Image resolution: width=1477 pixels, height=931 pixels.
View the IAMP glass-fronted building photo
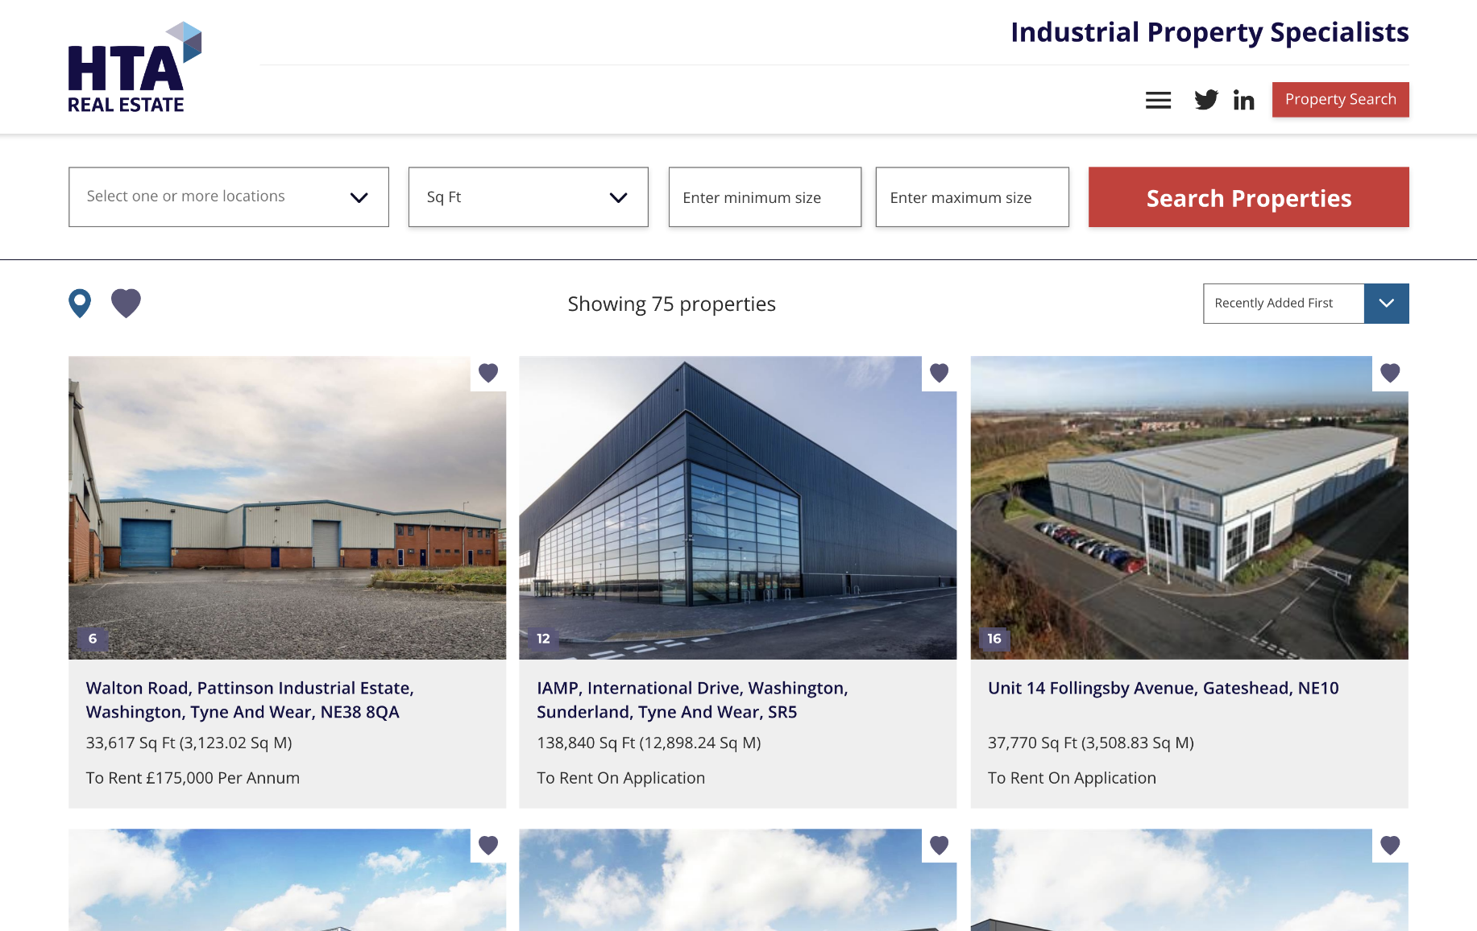pos(738,508)
